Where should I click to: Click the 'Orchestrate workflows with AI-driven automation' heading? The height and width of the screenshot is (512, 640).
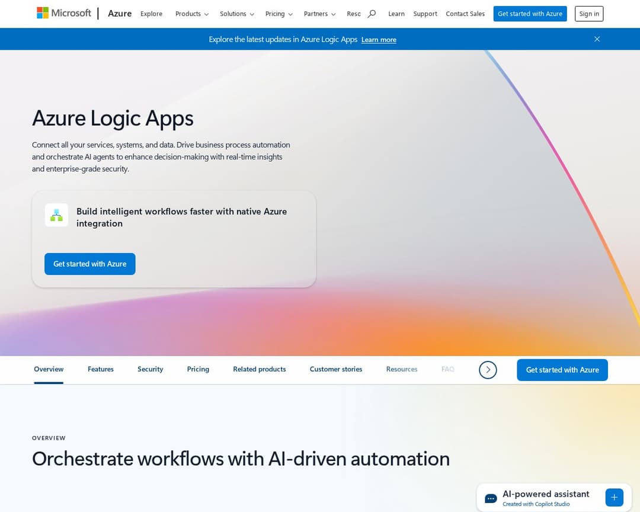[x=241, y=459]
